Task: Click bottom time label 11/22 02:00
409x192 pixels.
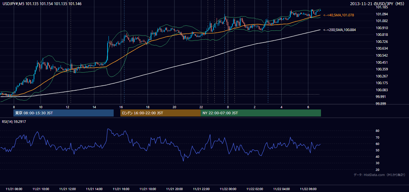Action: (x=255, y=189)
